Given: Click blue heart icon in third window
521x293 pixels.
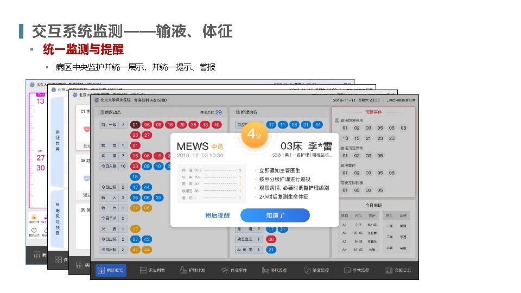Looking at the screenshot, I should 87,179.
